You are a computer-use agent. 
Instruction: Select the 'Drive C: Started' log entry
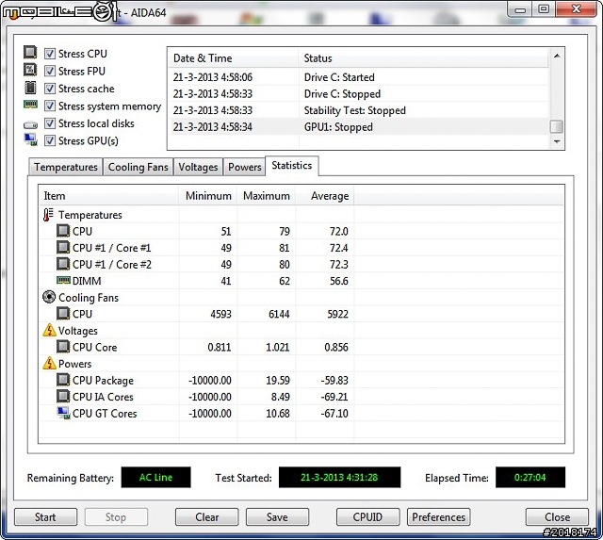point(358,77)
